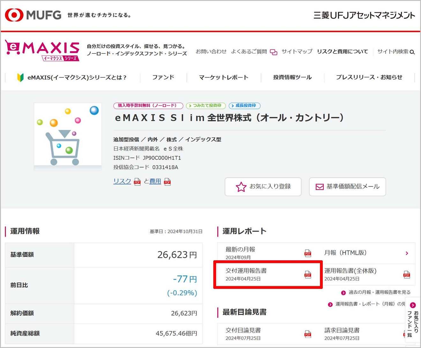Expand the つみたて投資枠 tag chevron
Screen dimensions: 421x348
point(190,106)
